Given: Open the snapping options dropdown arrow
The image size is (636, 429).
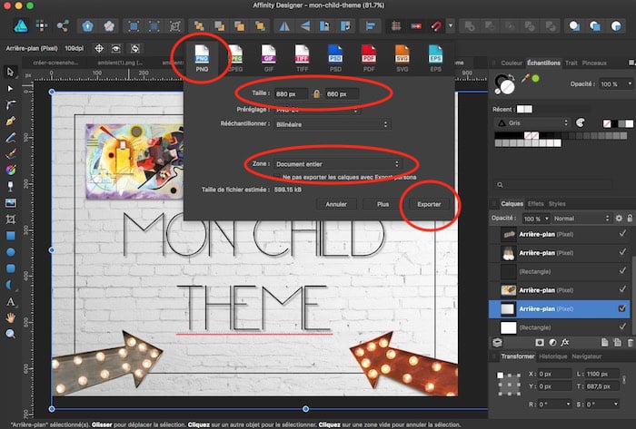Looking at the screenshot, I should click(x=451, y=26).
